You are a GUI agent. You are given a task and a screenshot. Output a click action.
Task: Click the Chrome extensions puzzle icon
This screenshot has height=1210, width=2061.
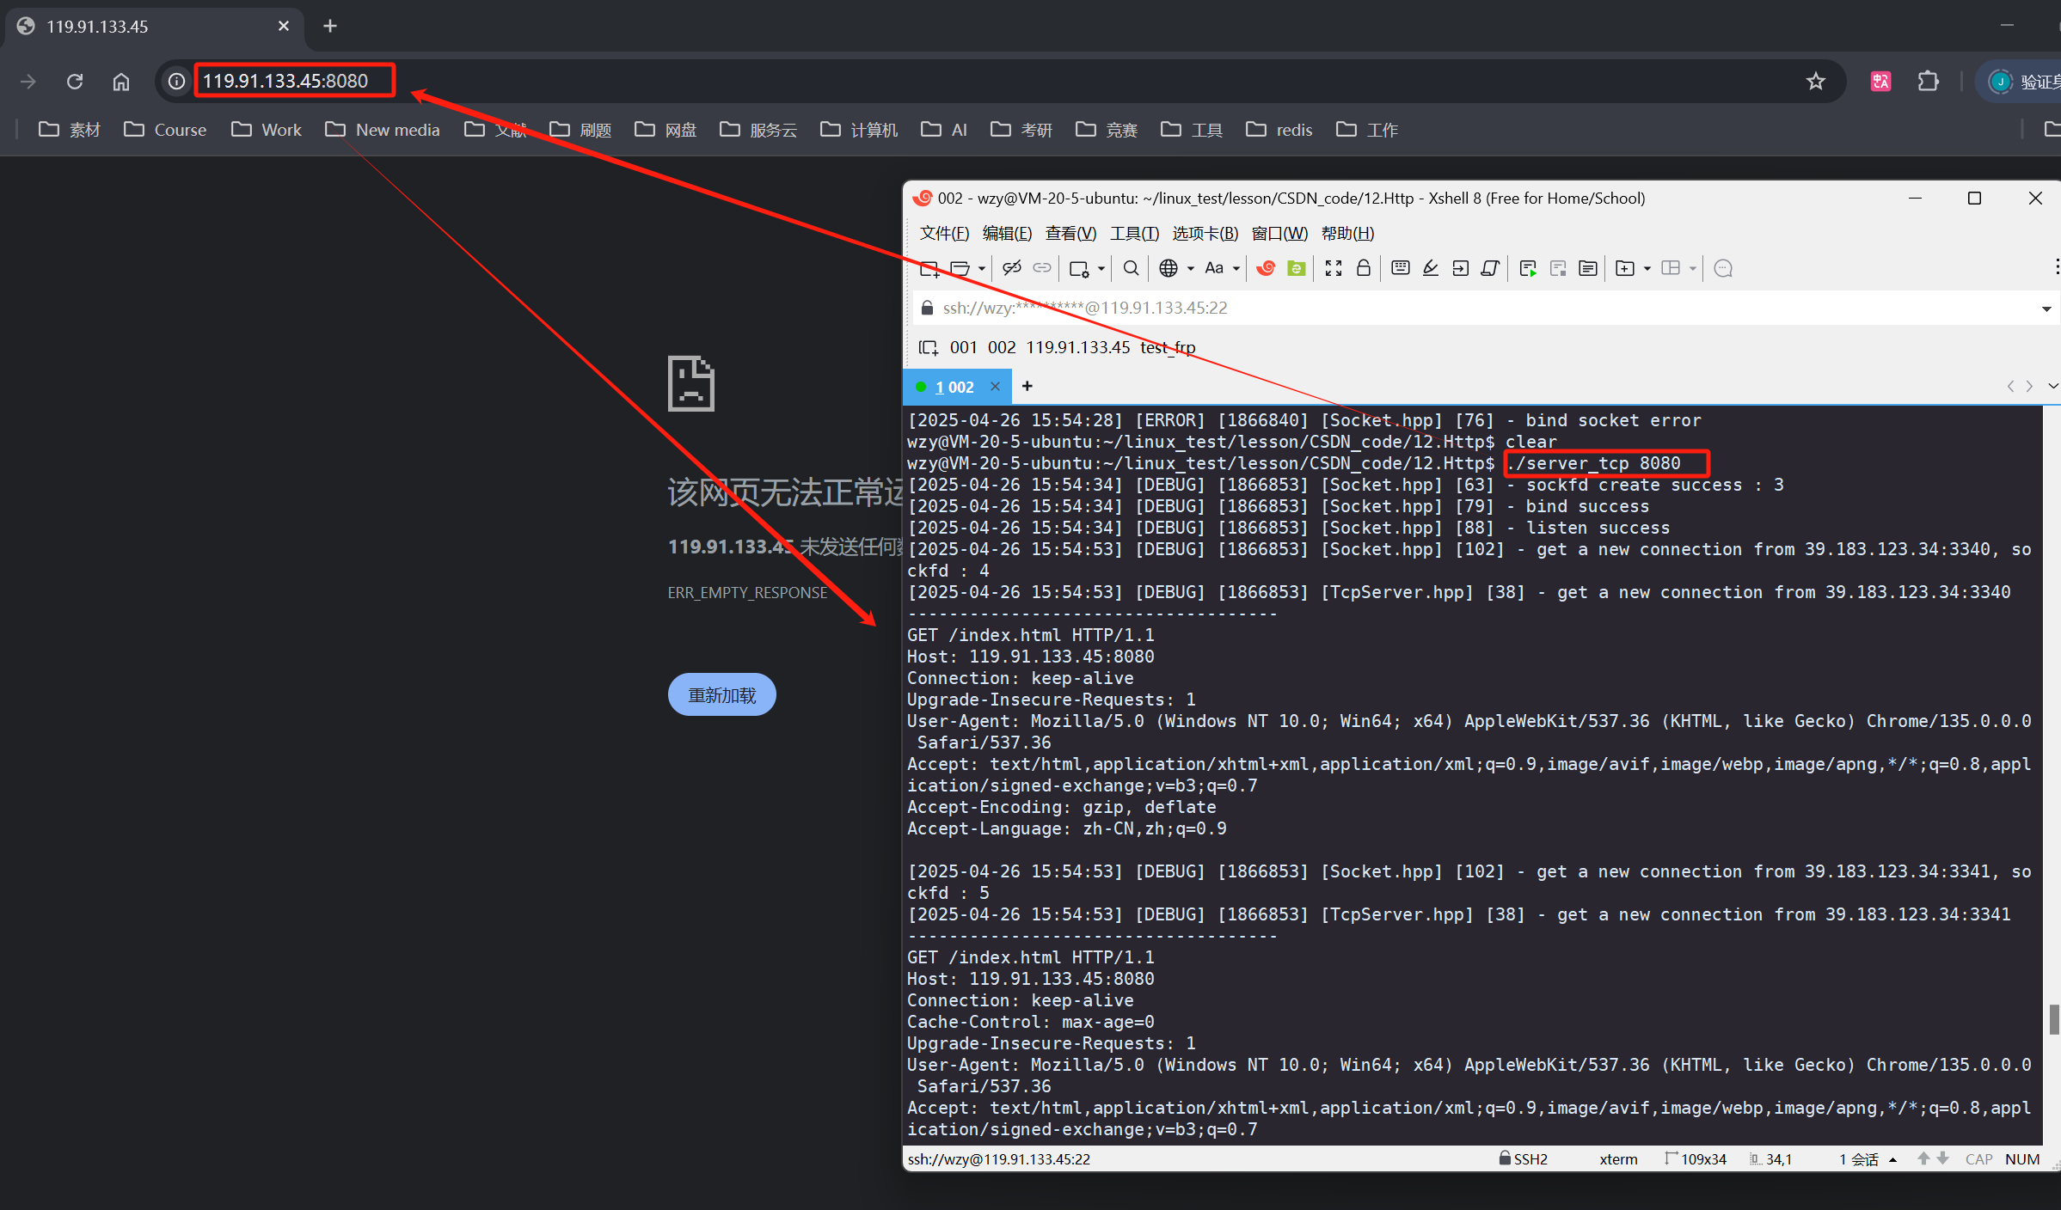pyautogui.click(x=1928, y=81)
